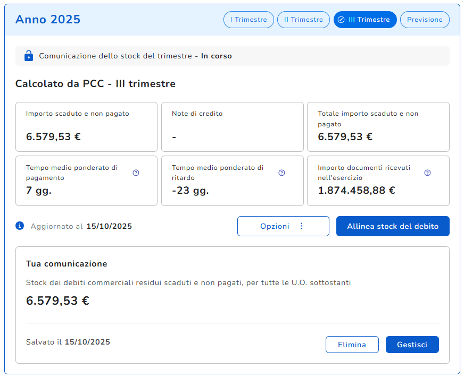Screen dimensions: 464x378
Task: Select the Totale importo scaduto e non pagato card
Action: (378, 127)
